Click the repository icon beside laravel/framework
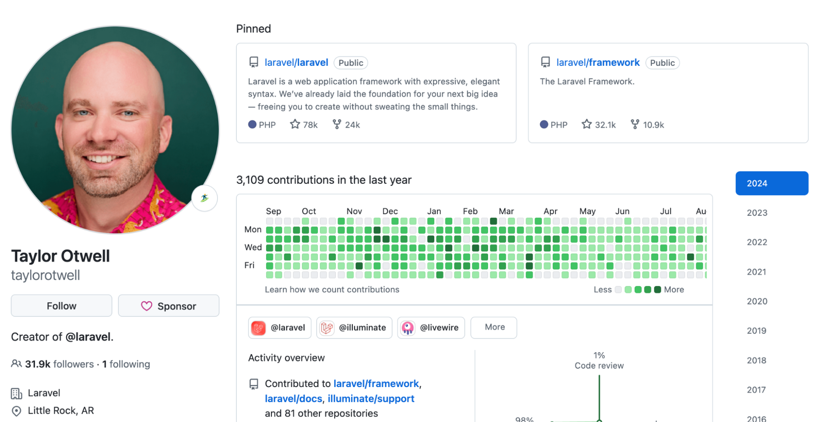This screenshot has height=422, width=822. pos(545,62)
